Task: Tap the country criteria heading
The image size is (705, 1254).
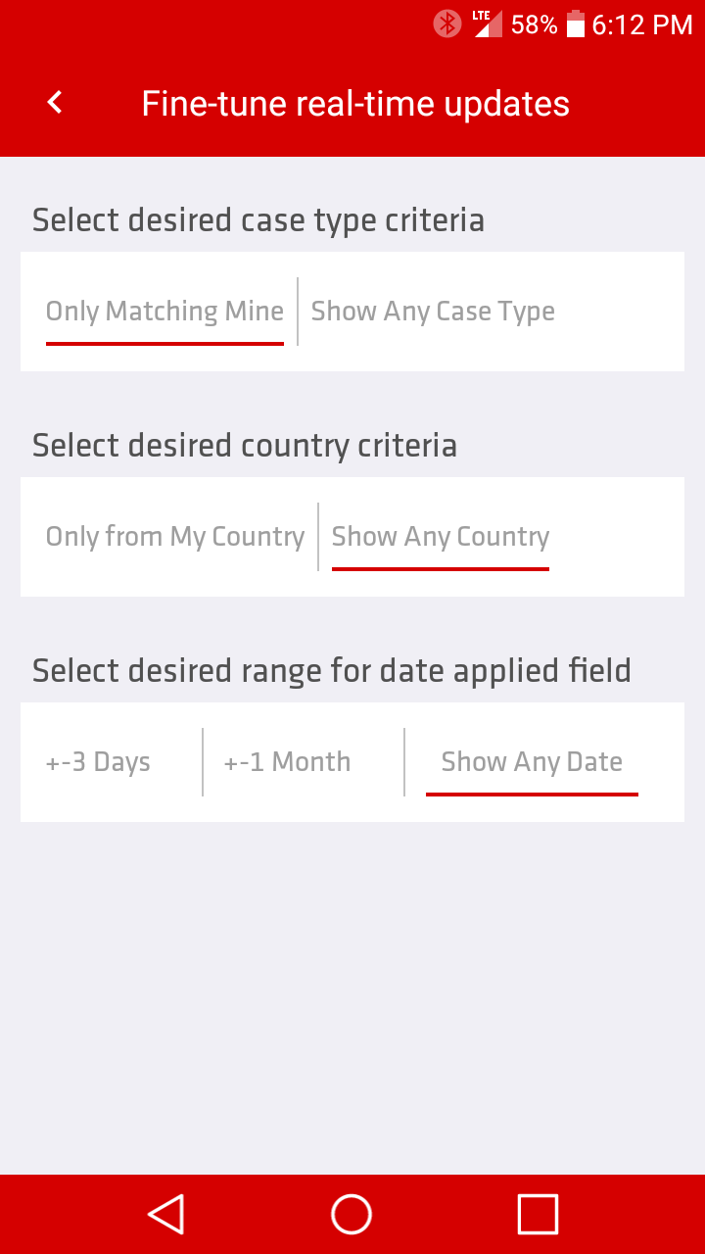Action: click(x=245, y=446)
